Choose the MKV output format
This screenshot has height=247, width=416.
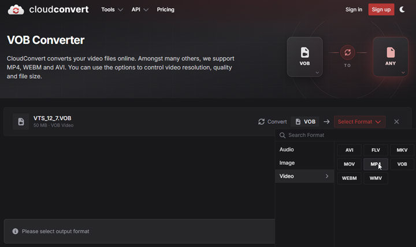point(402,150)
